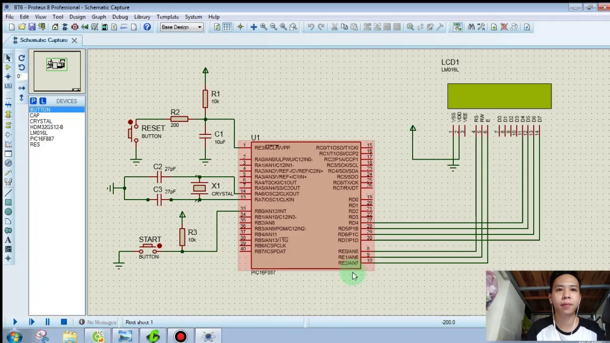
Task: Open the Base Design variant dropdown
Action: pyautogui.click(x=182, y=27)
